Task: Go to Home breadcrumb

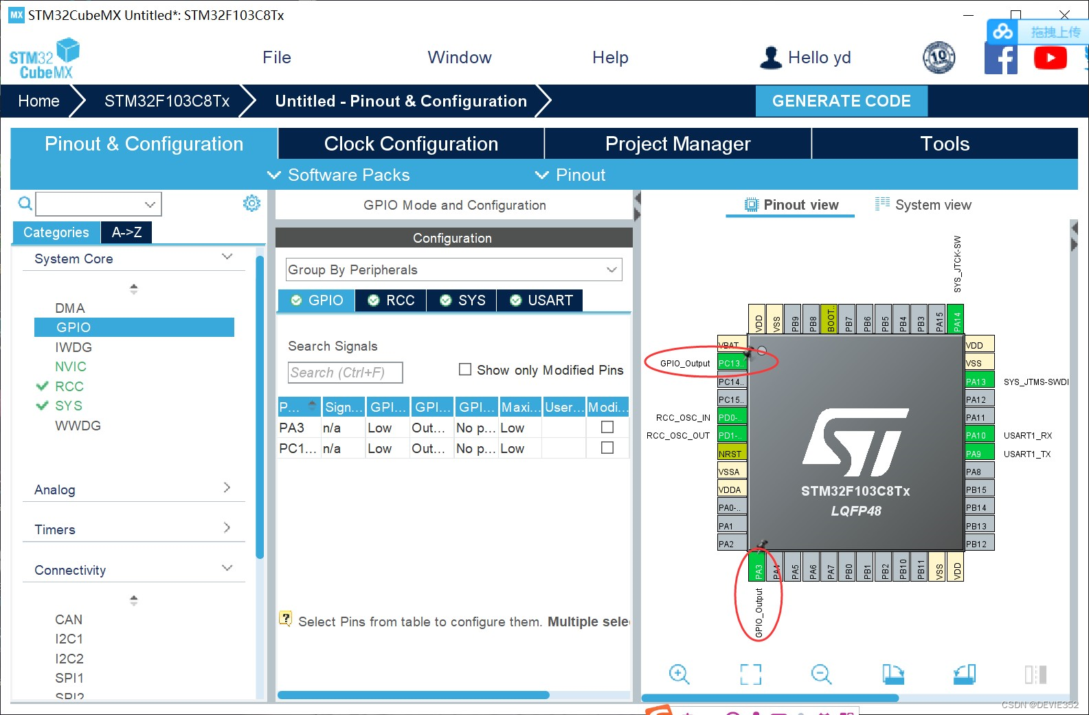Action: coord(38,101)
